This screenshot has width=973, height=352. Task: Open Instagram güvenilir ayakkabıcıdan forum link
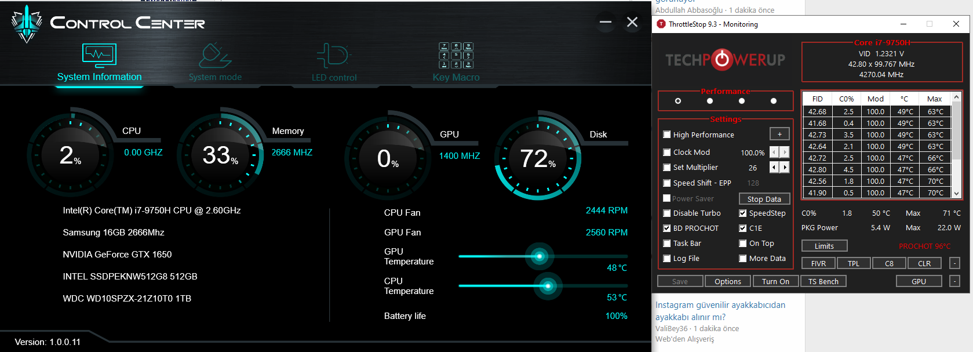(720, 311)
